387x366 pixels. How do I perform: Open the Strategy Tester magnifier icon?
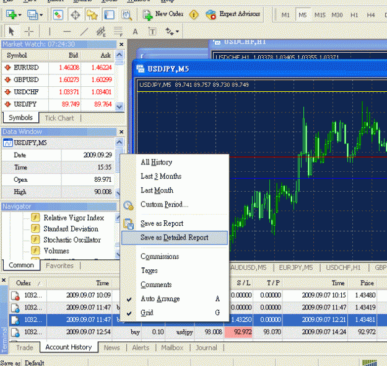126,15
